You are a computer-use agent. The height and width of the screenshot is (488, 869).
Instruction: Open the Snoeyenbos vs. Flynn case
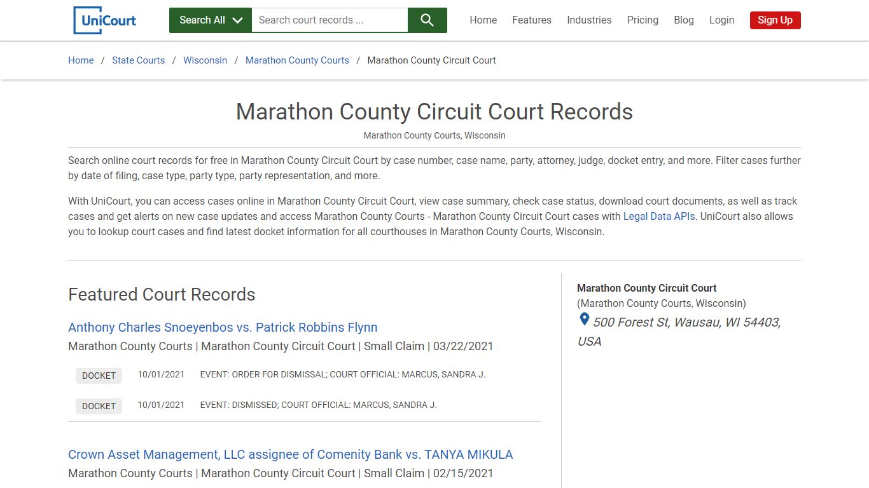[x=223, y=327]
